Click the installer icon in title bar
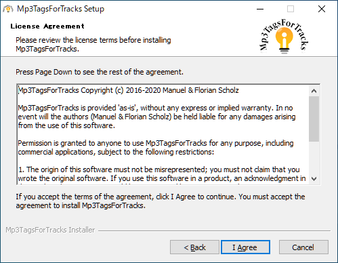Screen dimensions: 338x263 (x=8, y=9)
